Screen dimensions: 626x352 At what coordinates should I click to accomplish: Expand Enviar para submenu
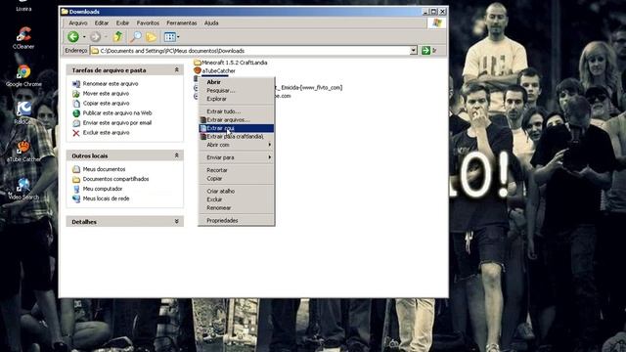(x=237, y=157)
